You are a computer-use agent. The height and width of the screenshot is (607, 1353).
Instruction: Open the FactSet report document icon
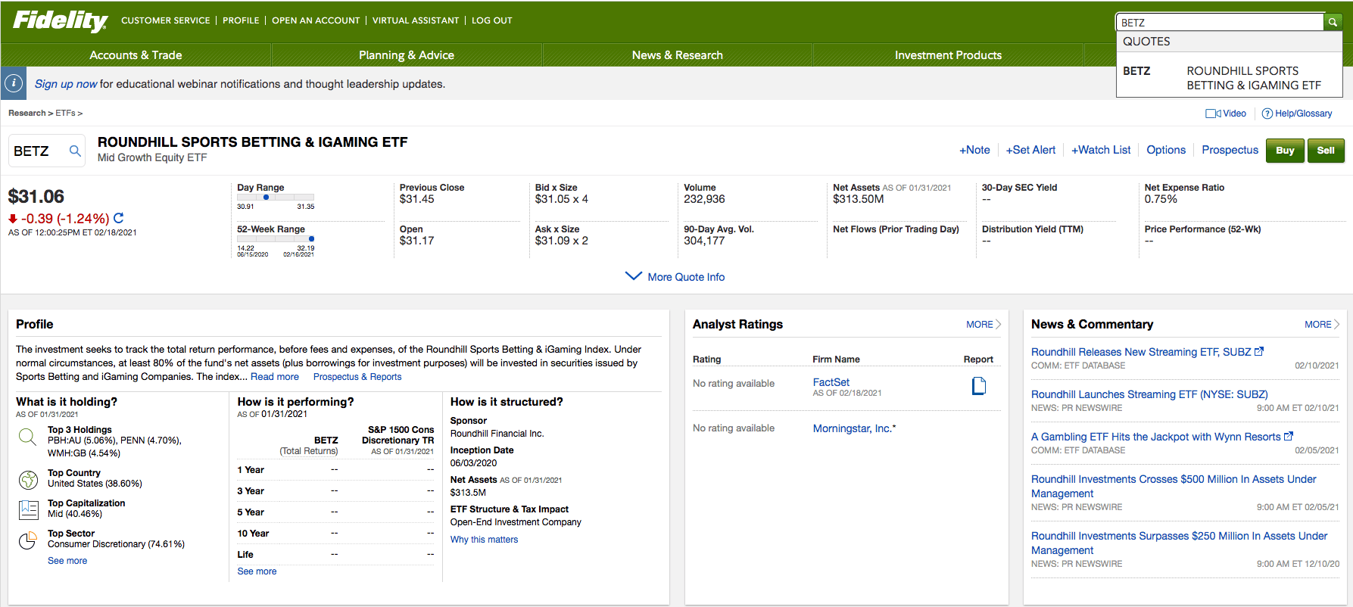pos(979,386)
